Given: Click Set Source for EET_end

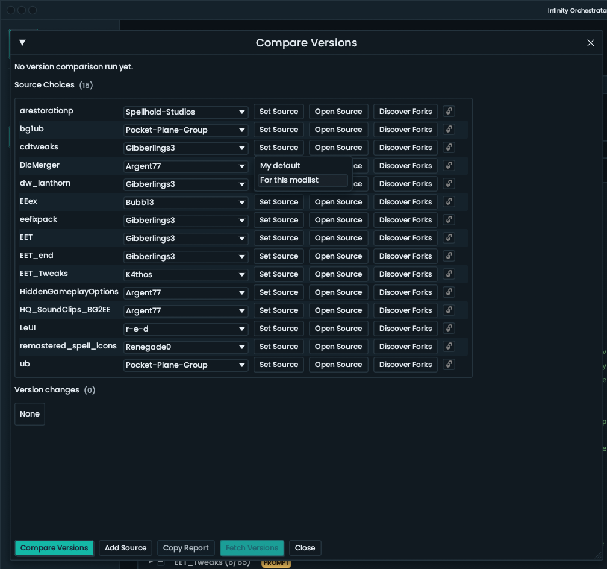Looking at the screenshot, I should 279,256.
